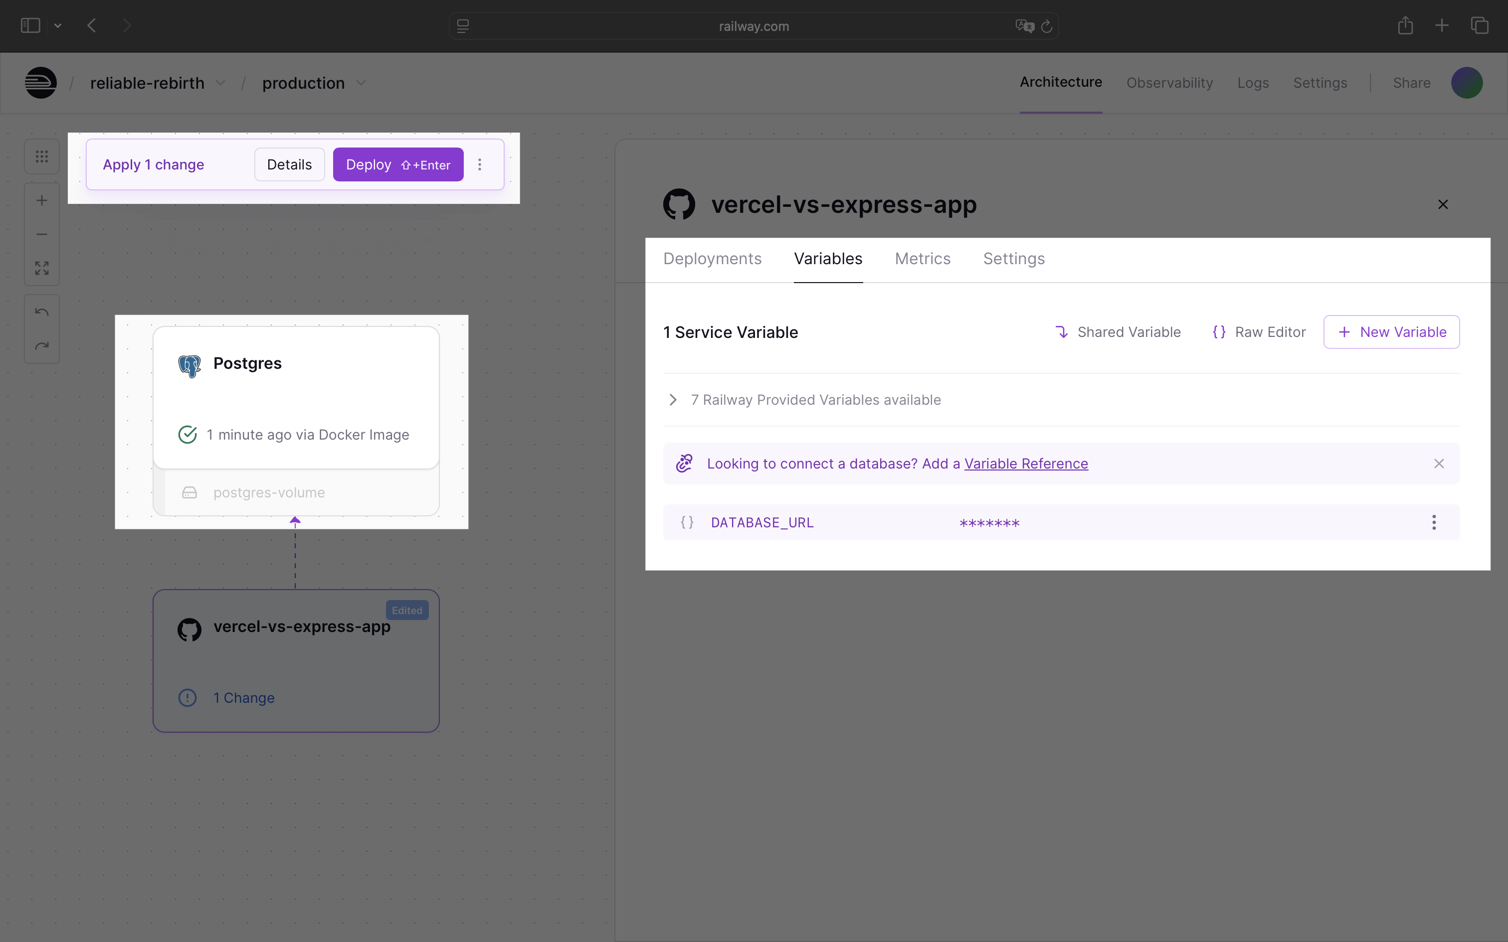Redo the canvas change
Viewport: 1508px width, 942px height.
42,346
